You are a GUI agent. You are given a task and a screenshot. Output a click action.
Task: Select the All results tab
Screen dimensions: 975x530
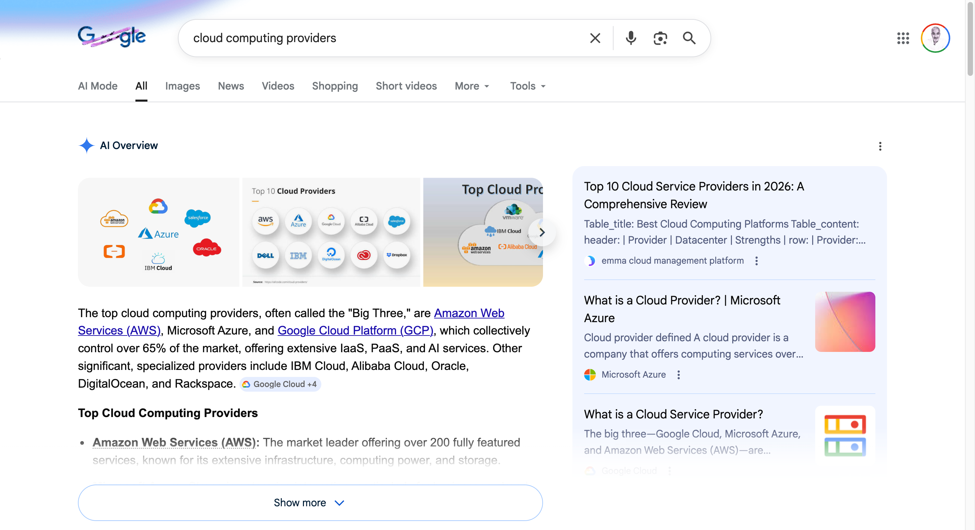tap(141, 86)
